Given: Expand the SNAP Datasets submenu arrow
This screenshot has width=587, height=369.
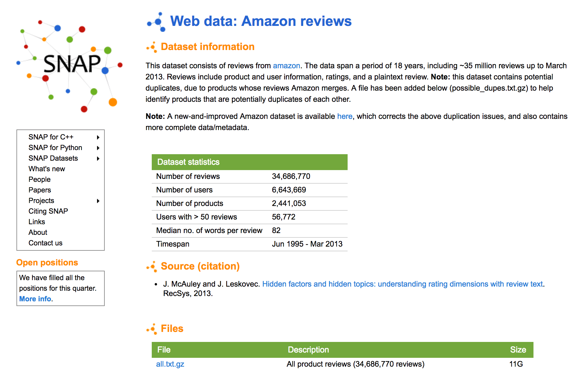Looking at the screenshot, I should [98, 159].
